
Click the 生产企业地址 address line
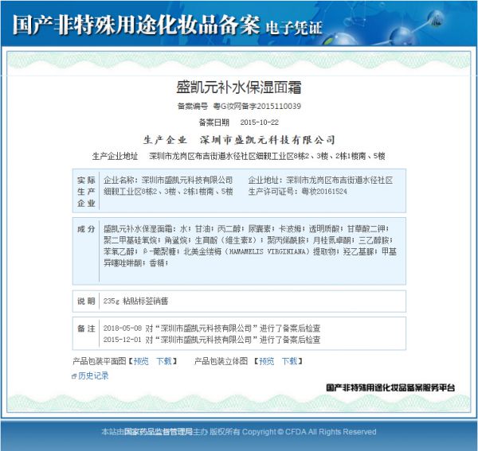click(239, 156)
